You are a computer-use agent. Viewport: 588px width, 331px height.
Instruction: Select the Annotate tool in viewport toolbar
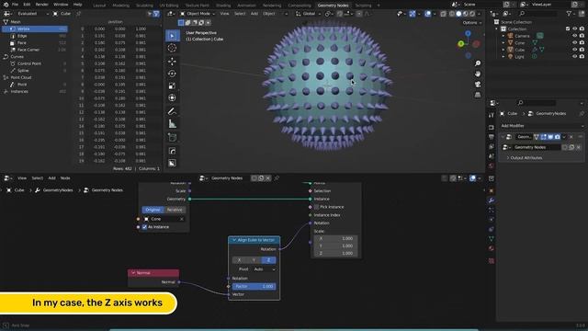(x=172, y=111)
